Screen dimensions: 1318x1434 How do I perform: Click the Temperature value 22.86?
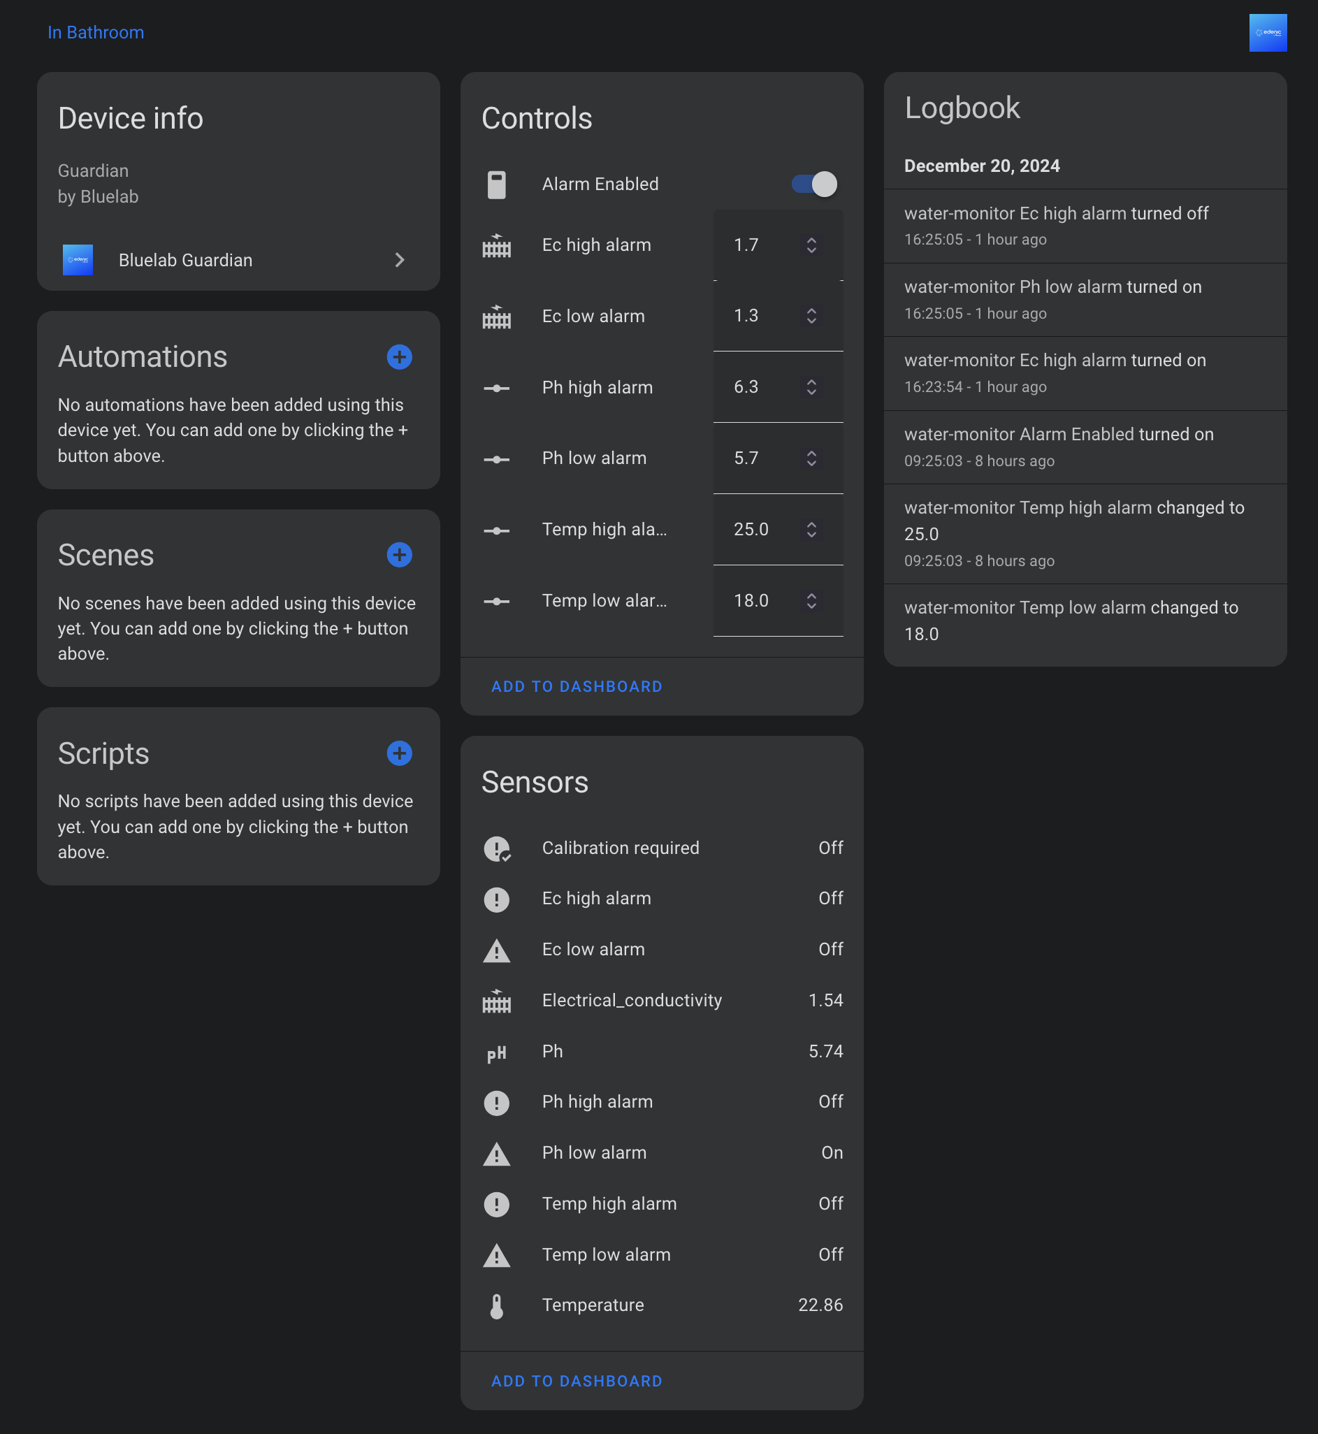pos(820,1305)
